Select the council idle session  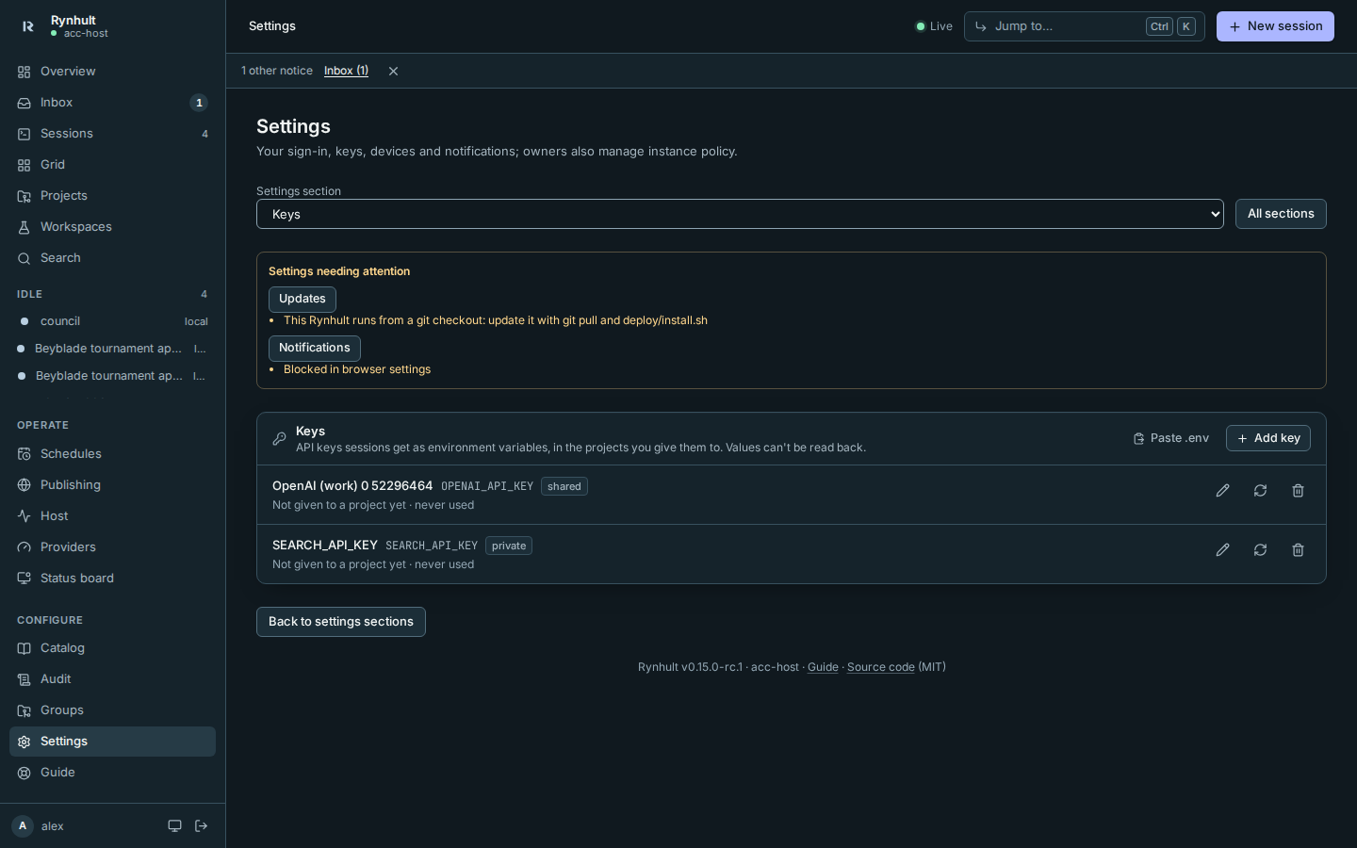pos(112,321)
